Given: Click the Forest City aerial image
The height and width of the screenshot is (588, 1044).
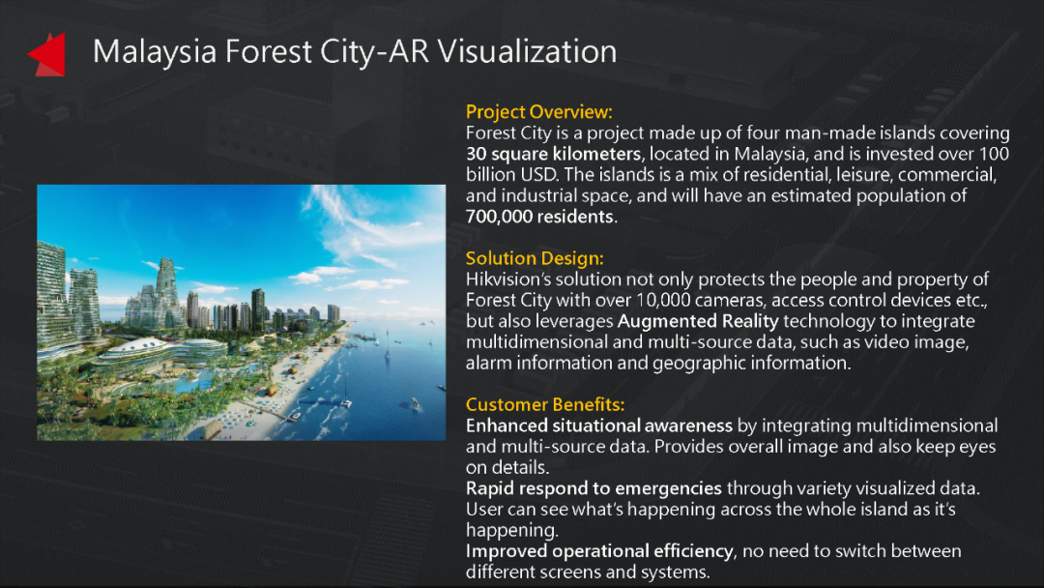Looking at the screenshot, I should click(241, 312).
